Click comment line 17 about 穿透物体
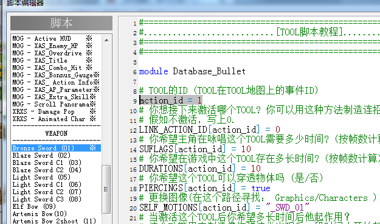 click(x=231, y=178)
